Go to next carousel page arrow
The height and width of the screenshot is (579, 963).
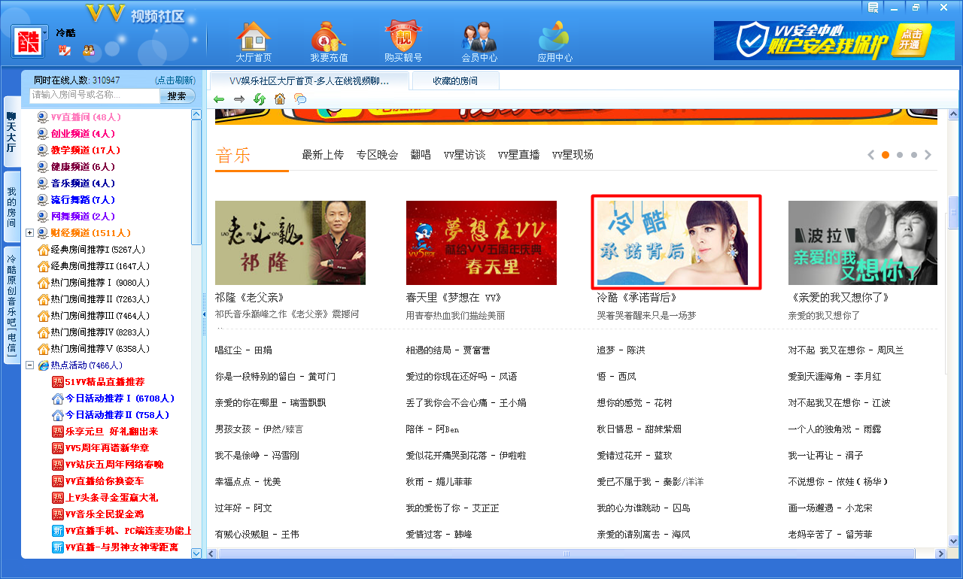(928, 155)
